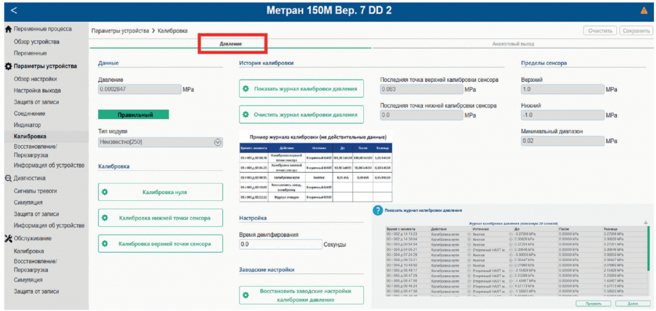Open Симуляция under Диагностика
The width and height of the screenshot is (656, 311).
point(28,202)
